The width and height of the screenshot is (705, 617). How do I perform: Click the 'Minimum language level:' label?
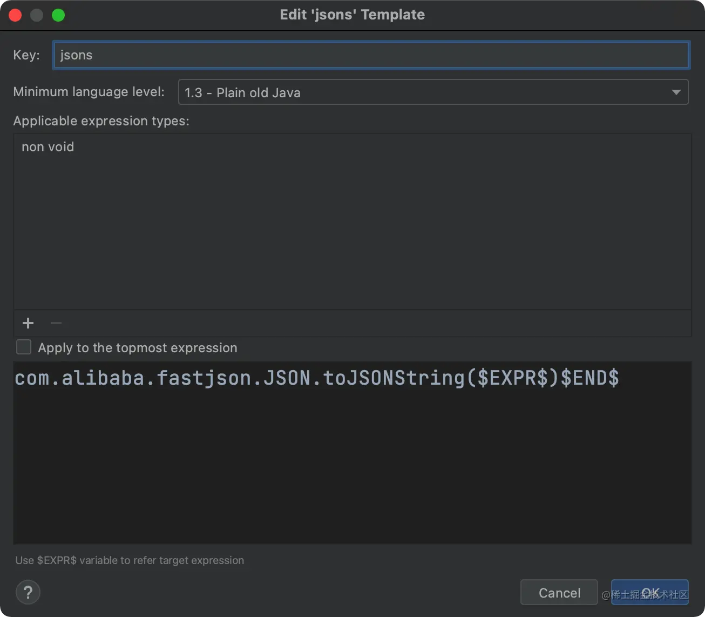[x=89, y=92]
